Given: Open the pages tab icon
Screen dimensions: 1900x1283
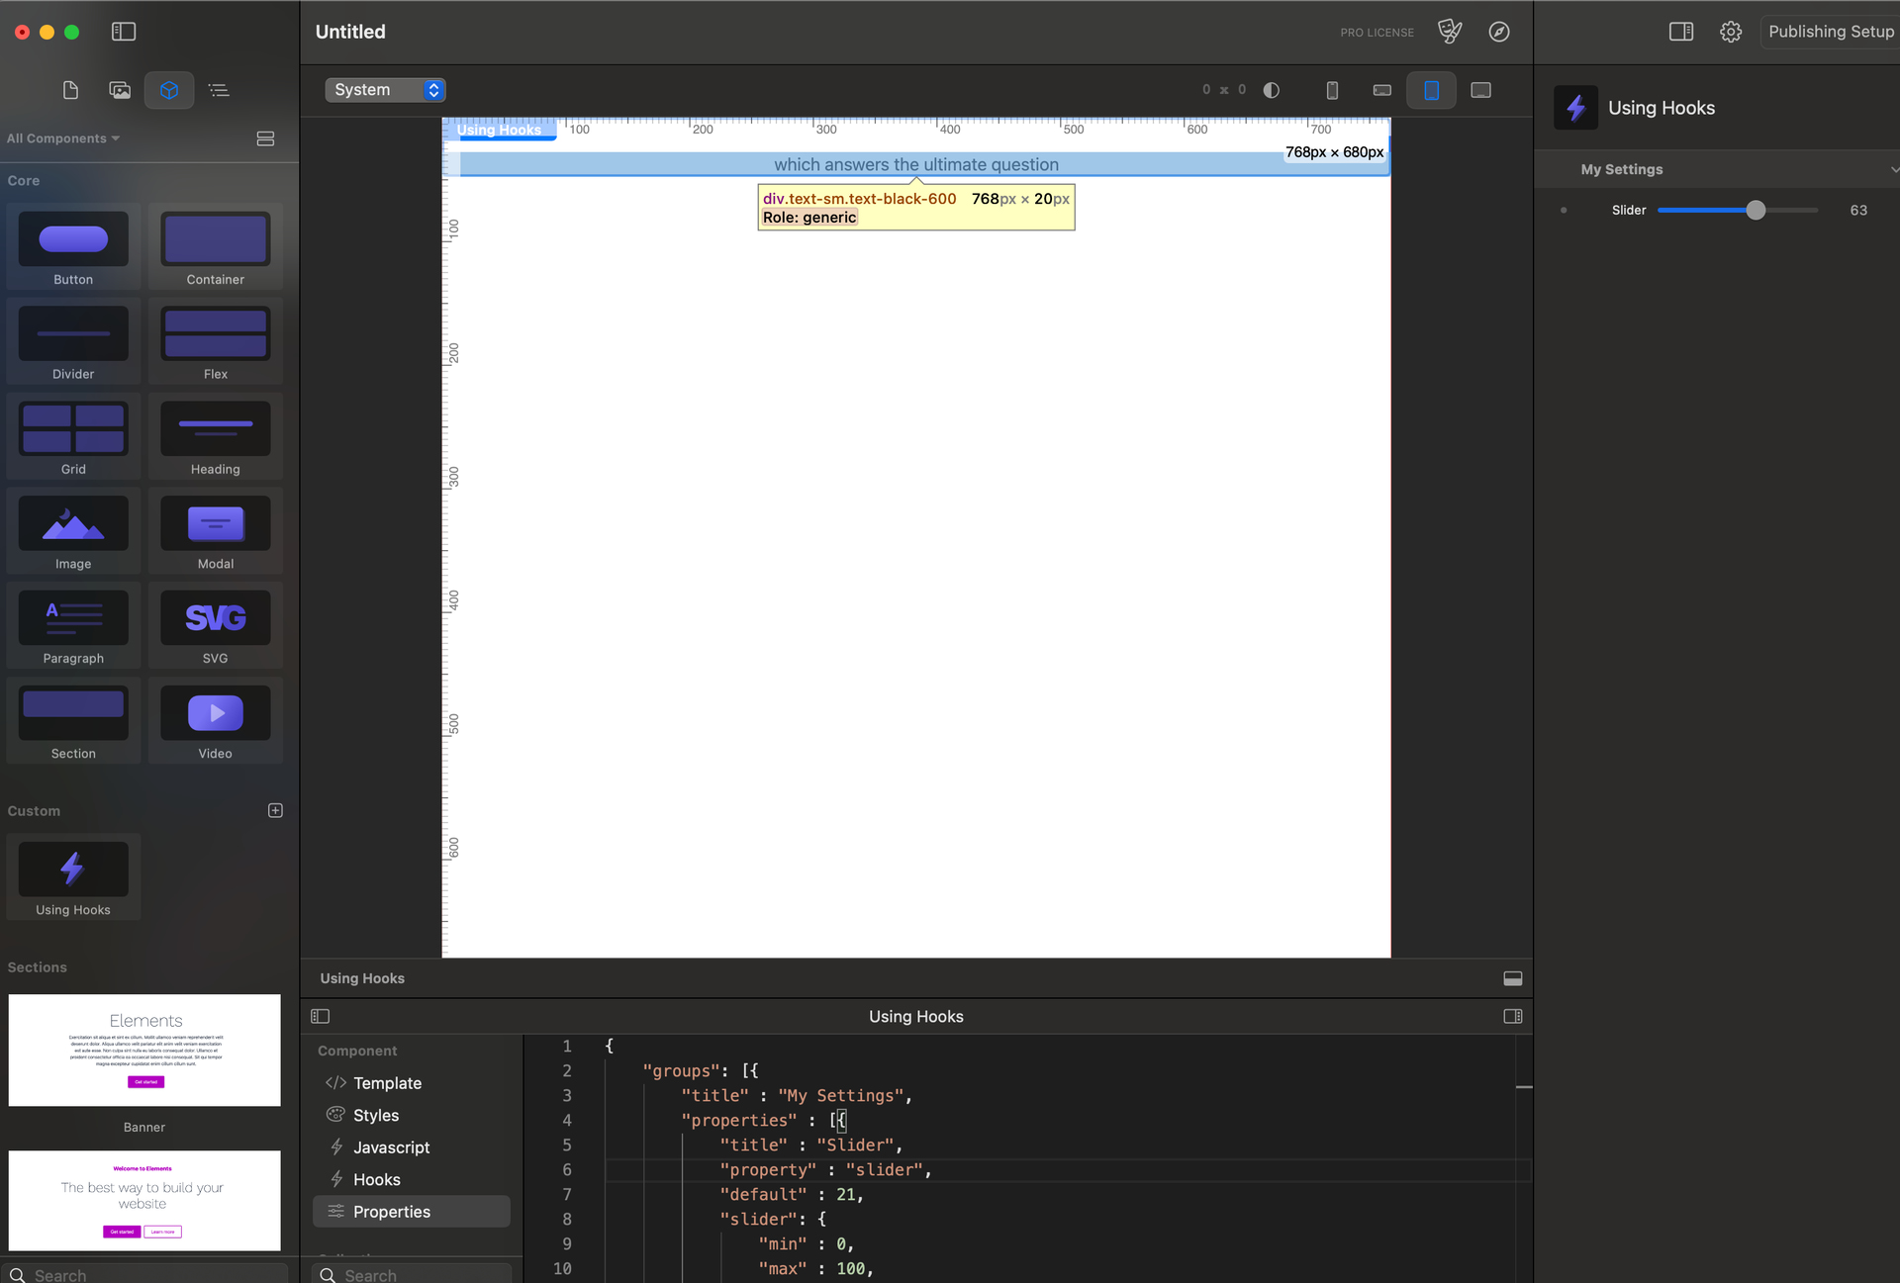Looking at the screenshot, I should tap(70, 90).
